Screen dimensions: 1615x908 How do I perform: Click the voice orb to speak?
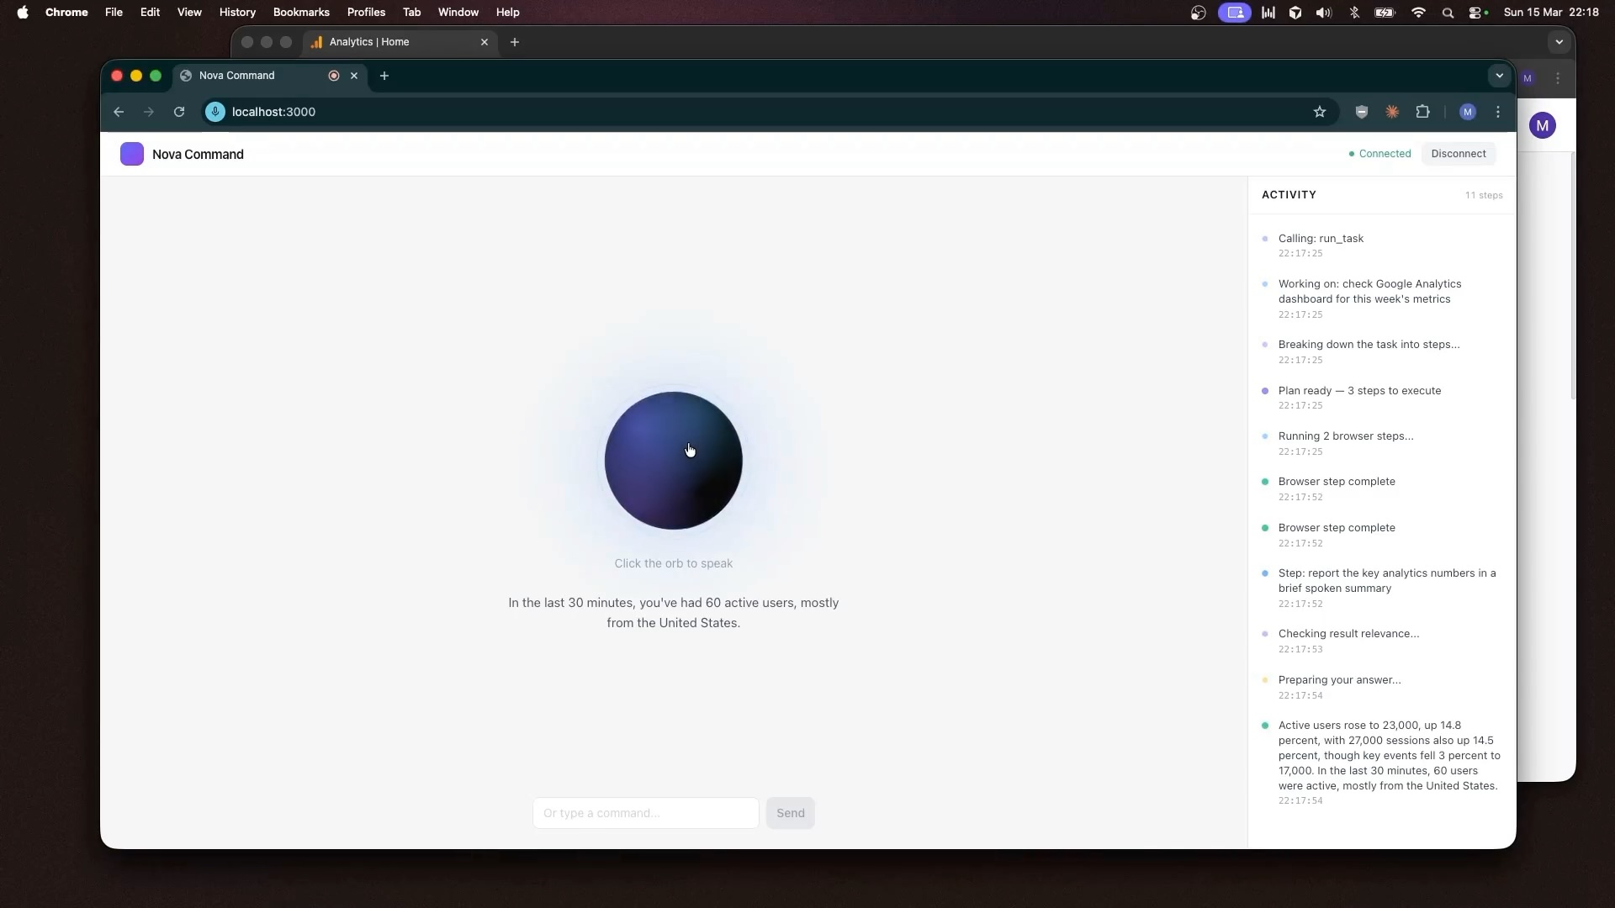pos(673,461)
